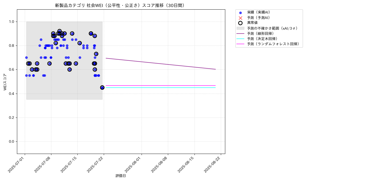Click the y-axis label WEIスコア
365x182 pixels.
[5, 82]
